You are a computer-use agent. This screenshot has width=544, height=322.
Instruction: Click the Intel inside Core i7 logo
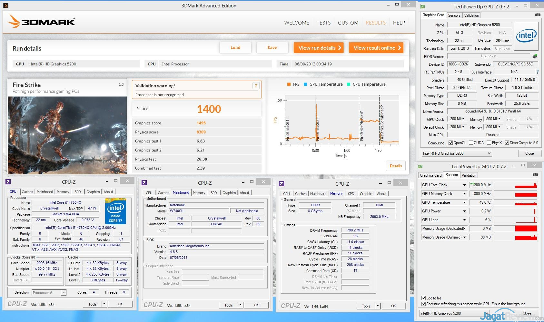click(x=115, y=211)
